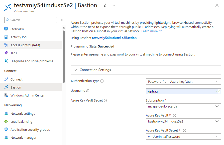Favorite this page with the star icon

click(105, 5)
